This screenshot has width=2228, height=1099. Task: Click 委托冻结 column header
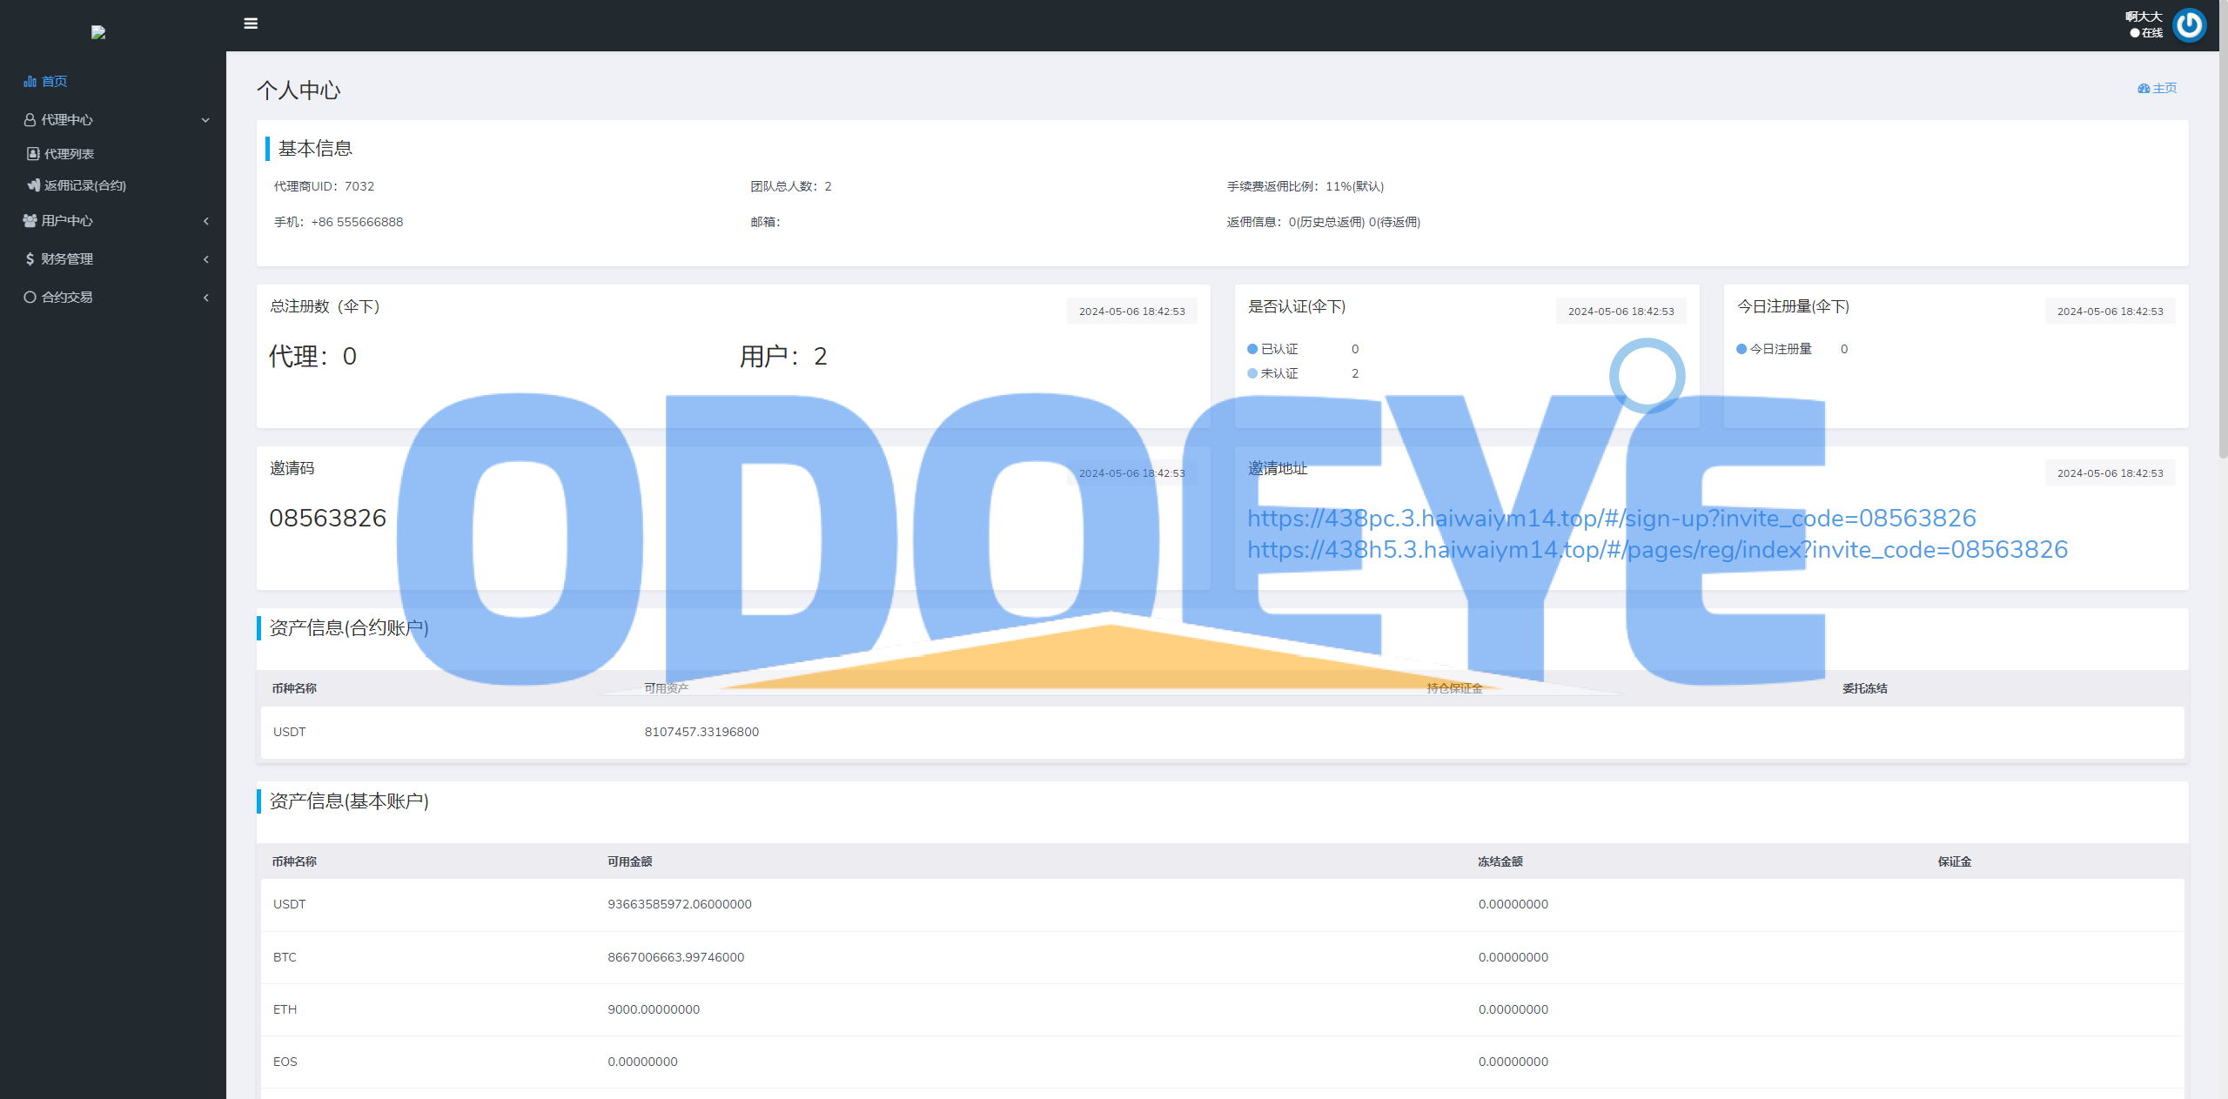point(1865,688)
